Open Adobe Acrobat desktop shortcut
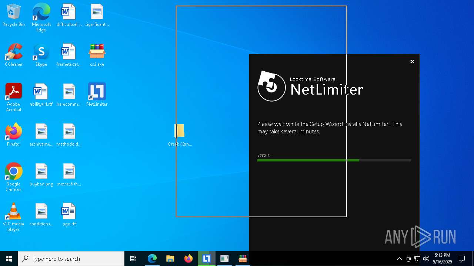This screenshot has height=266, width=474. pyautogui.click(x=14, y=98)
